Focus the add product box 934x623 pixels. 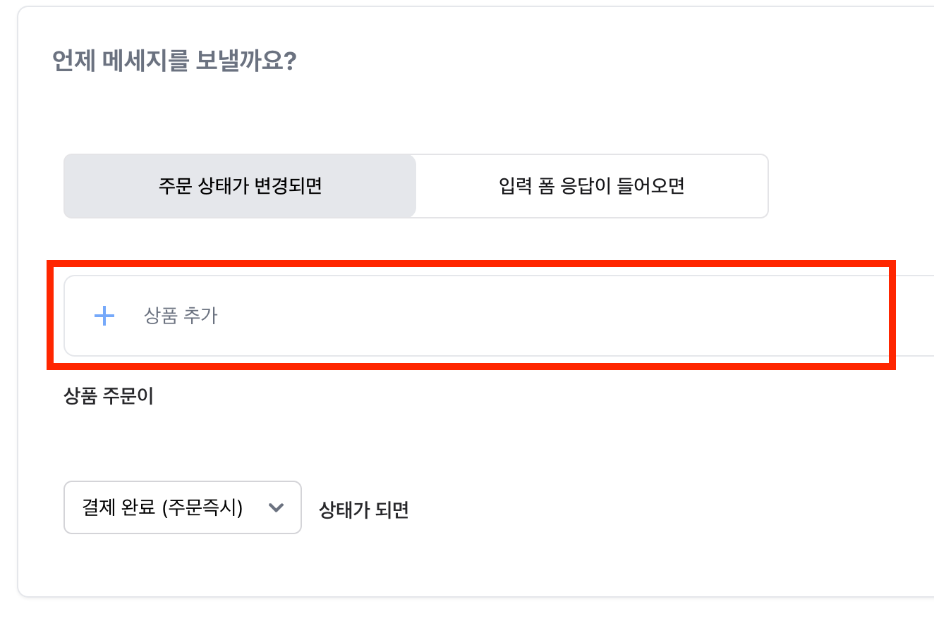(494, 316)
